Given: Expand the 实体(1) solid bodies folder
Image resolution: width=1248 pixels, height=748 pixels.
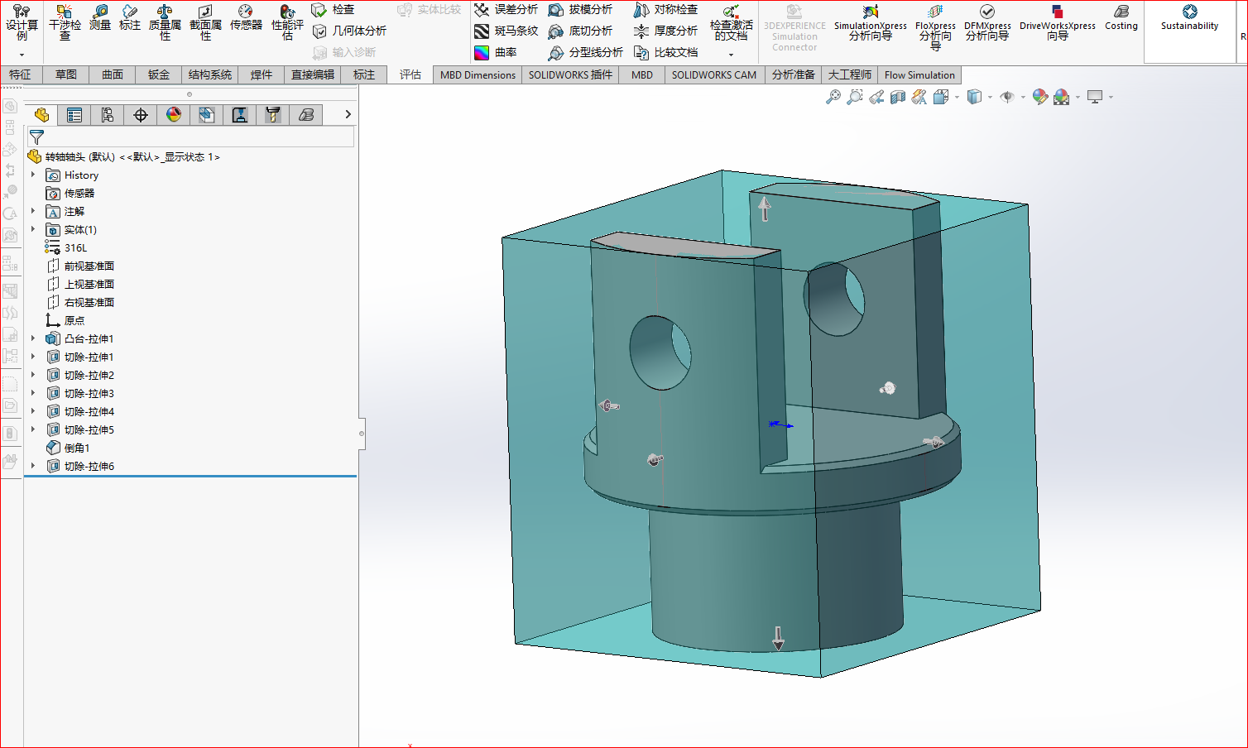Looking at the screenshot, I should click(33, 229).
